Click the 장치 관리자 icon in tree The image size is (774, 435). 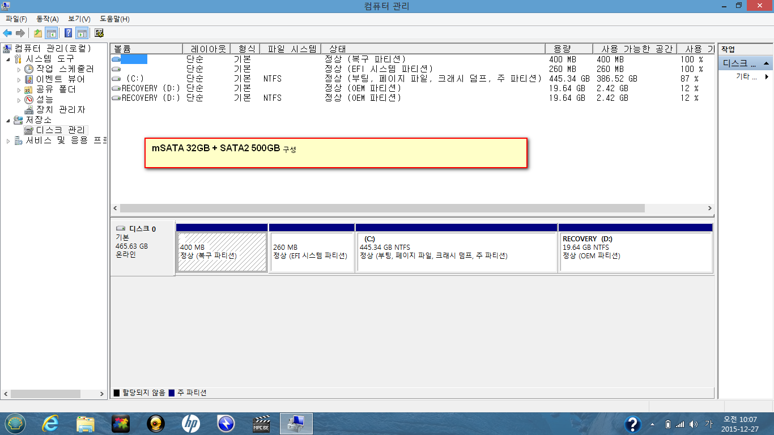pyautogui.click(x=29, y=110)
